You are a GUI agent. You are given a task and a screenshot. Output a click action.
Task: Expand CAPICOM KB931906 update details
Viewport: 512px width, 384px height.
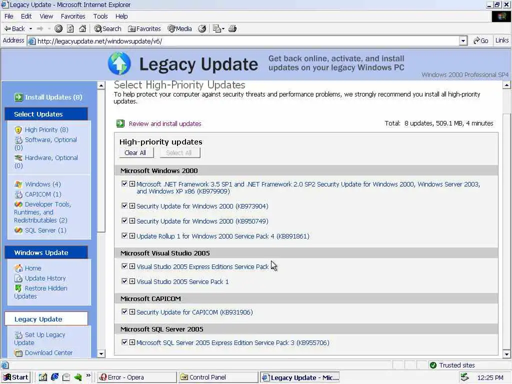point(132,312)
